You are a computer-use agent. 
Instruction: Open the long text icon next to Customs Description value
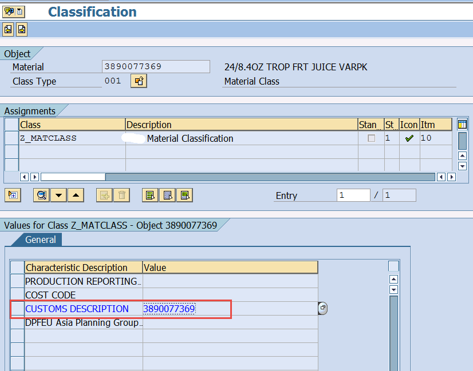point(322,308)
